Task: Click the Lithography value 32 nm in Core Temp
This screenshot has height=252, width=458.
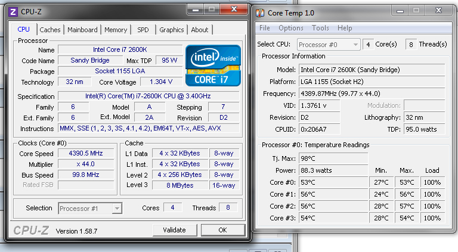Action: pos(425,117)
